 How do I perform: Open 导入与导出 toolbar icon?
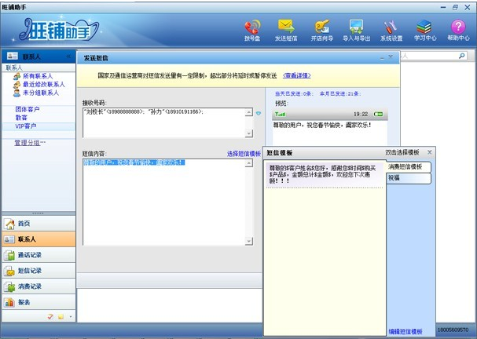(356, 30)
